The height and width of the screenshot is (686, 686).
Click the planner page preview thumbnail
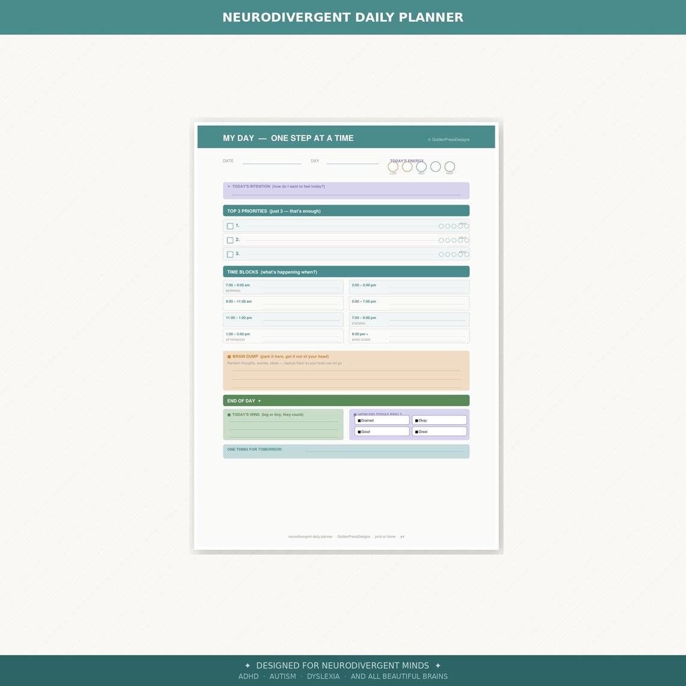[346, 336]
